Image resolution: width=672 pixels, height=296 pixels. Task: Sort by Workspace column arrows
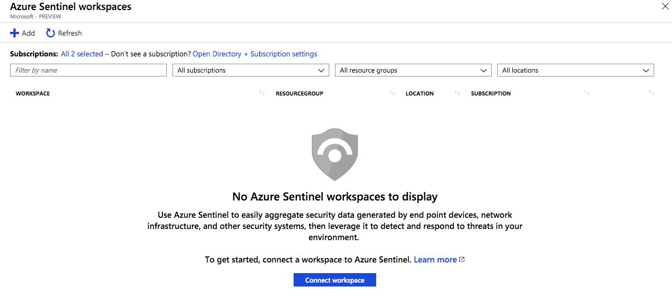click(x=262, y=93)
